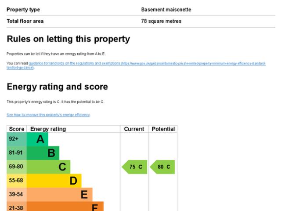281x211 pixels.
Task: Click the '78 square metres' floor area value
Action: click(161, 21)
